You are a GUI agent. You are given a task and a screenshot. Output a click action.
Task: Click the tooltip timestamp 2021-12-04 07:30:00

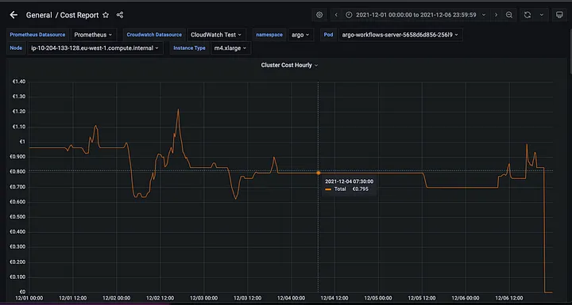pyautogui.click(x=349, y=181)
